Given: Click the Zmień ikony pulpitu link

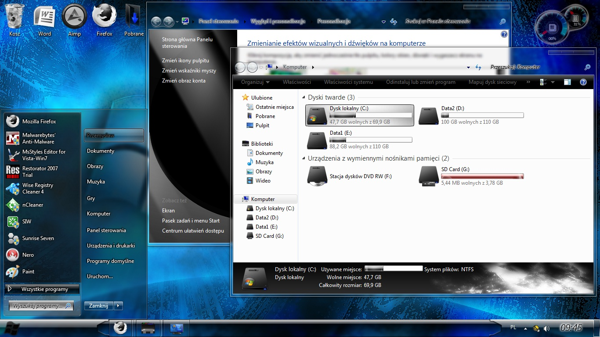Looking at the screenshot, I should click(x=185, y=61).
